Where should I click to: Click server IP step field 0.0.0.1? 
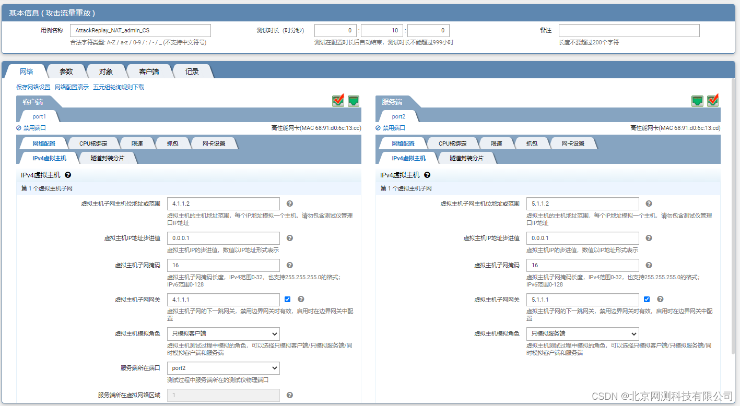pyautogui.click(x=583, y=238)
